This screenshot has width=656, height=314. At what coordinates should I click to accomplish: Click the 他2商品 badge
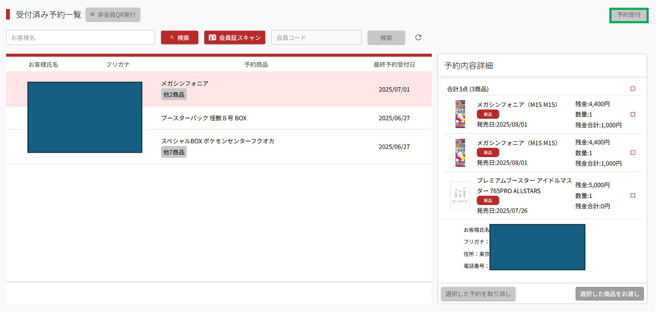click(x=174, y=94)
